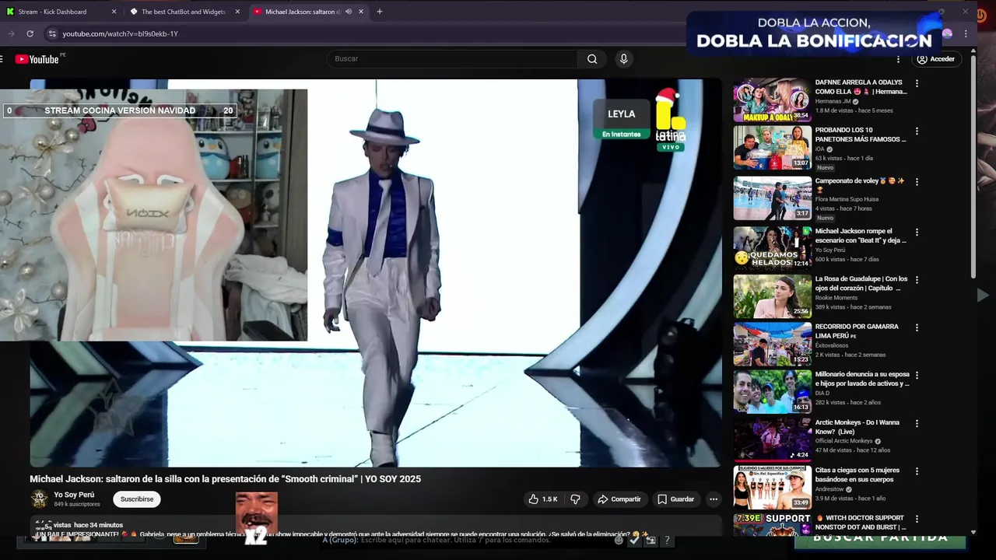Click Hermanas JM channel name
This screenshot has width=996, height=560.
tap(833, 101)
